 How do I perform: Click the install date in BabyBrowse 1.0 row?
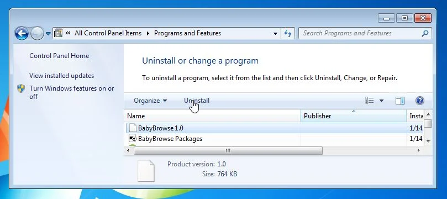coord(416,128)
